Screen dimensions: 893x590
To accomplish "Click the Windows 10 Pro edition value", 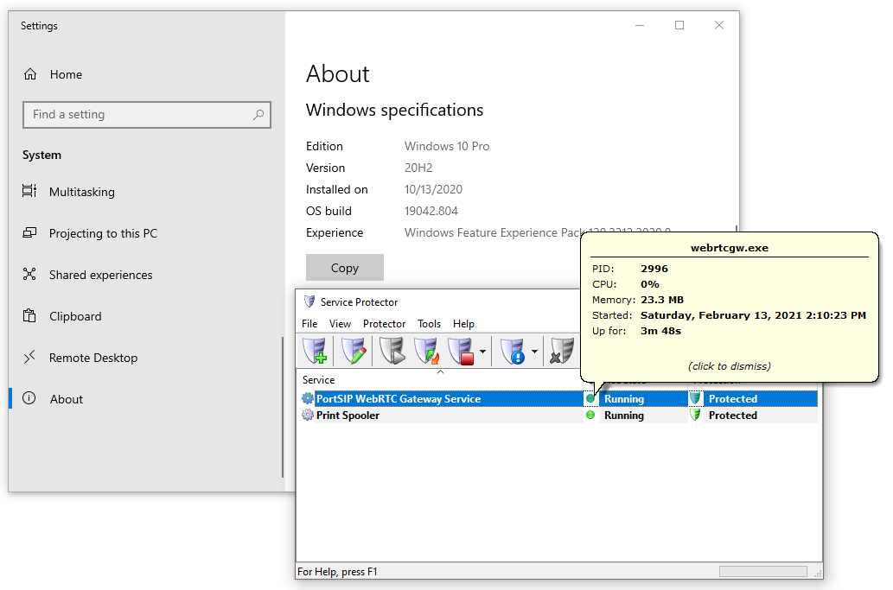I will pyautogui.click(x=447, y=146).
